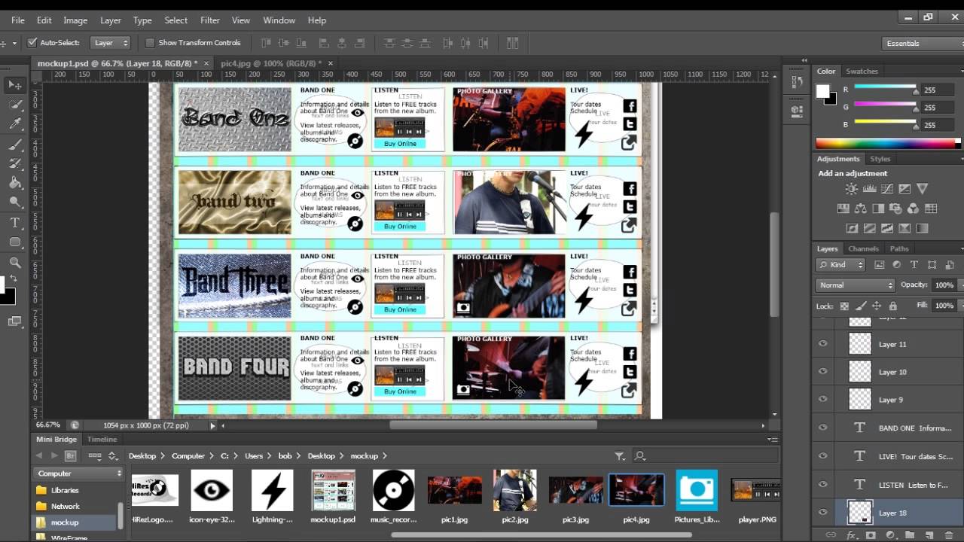Click the Lock transparent pixels icon
The image size is (964, 542).
click(x=844, y=306)
